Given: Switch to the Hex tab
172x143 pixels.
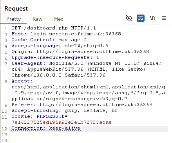Looking at the screenshot, I should 59,19.
